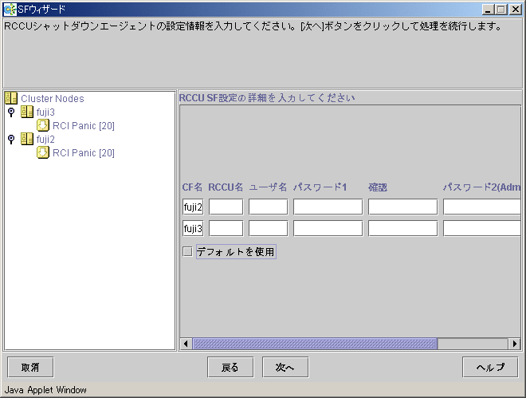Click the 確認 column header
The width and height of the screenshot is (526, 398).
(x=378, y=187)
